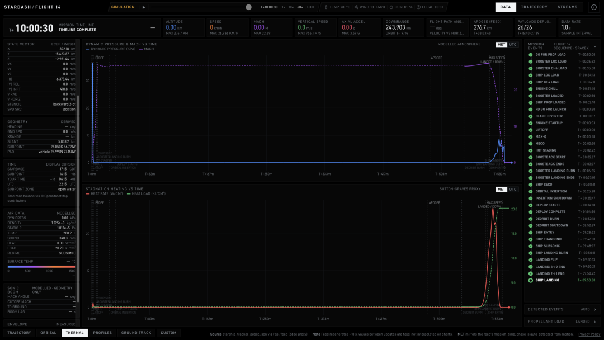The image size is (604, 340).
Task: Switch to the Ground Track tab
Action: pyautogui.click(x=136, y=333)
